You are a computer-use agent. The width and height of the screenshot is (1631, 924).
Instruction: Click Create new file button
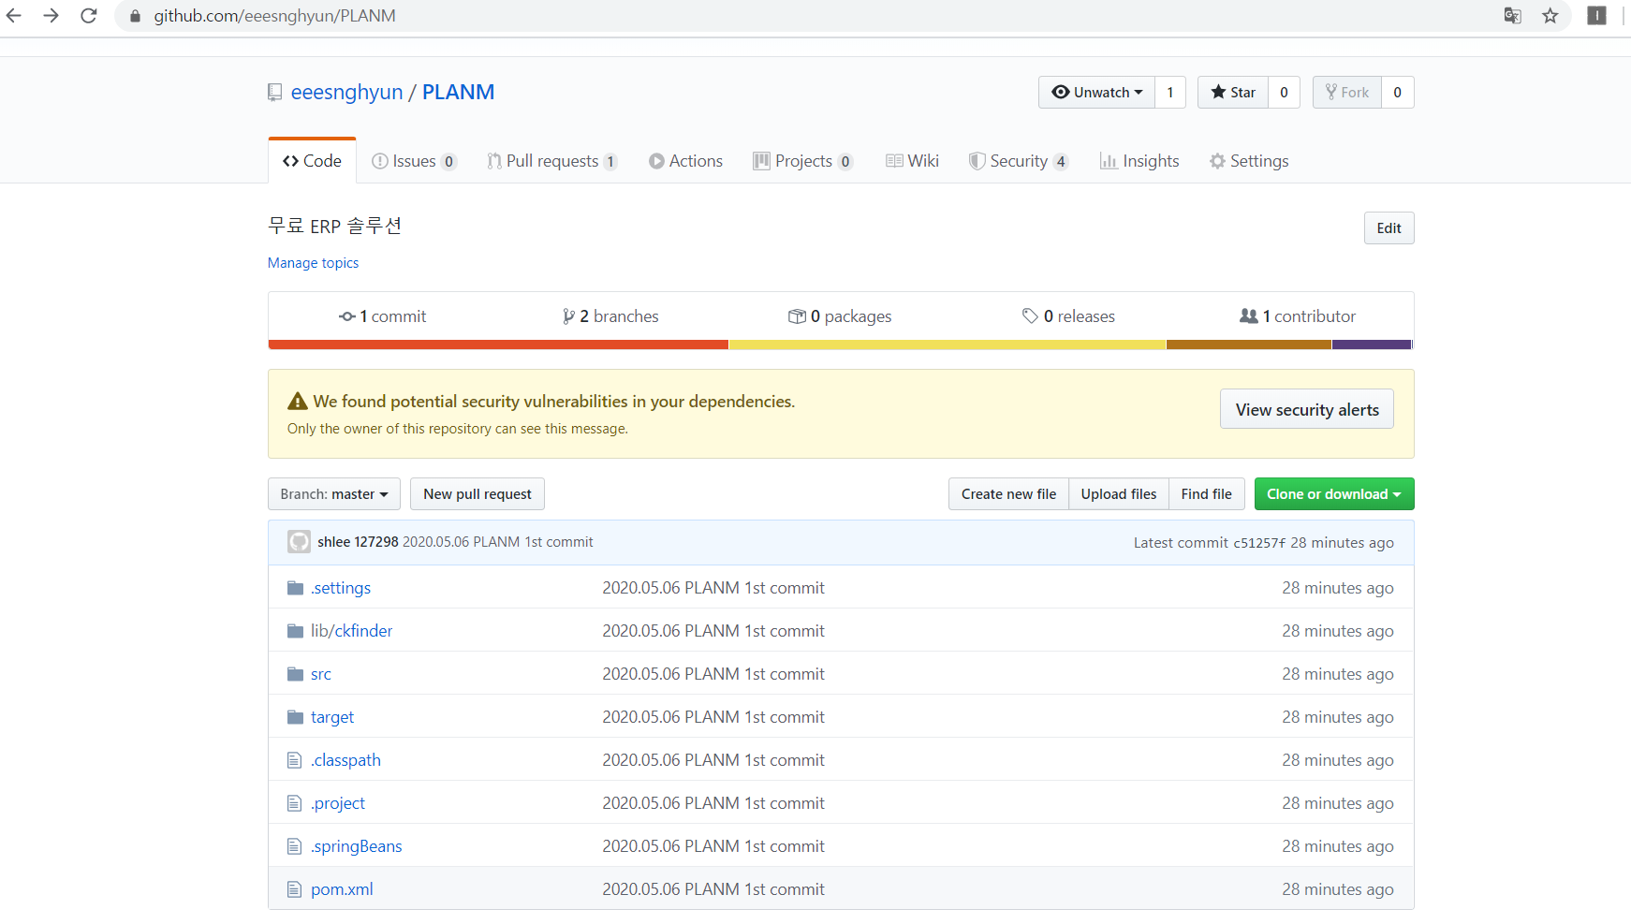(1008, 494)
